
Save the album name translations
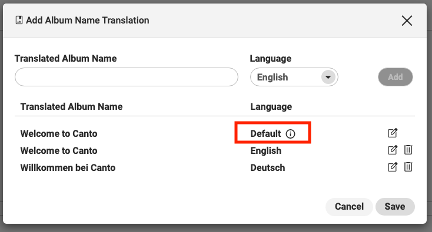click(395, 206)
